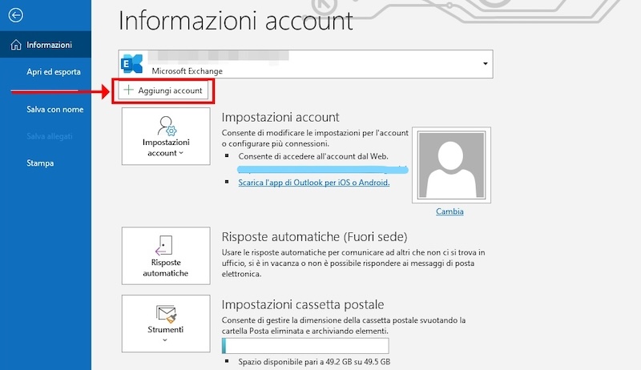The height and width of the screenshot is (370, 641).
Task: Click the Impostazioni account section heading
Action: pyautogui.click(x=280, y=118)
